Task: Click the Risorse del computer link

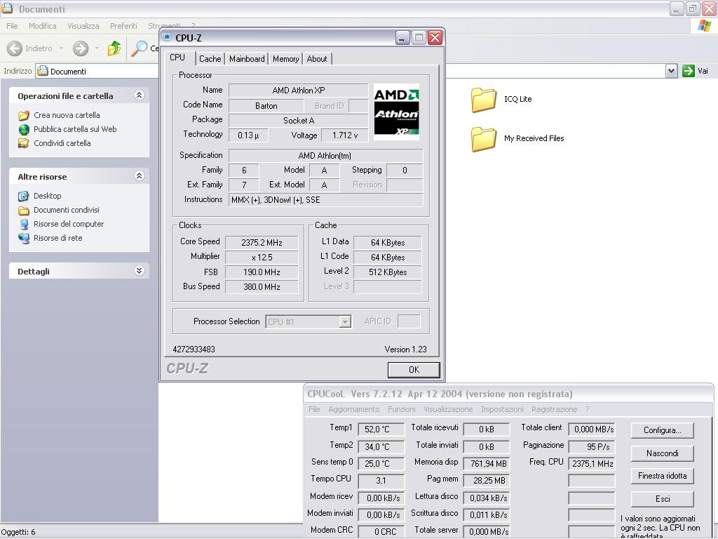Action: [69, 224]
